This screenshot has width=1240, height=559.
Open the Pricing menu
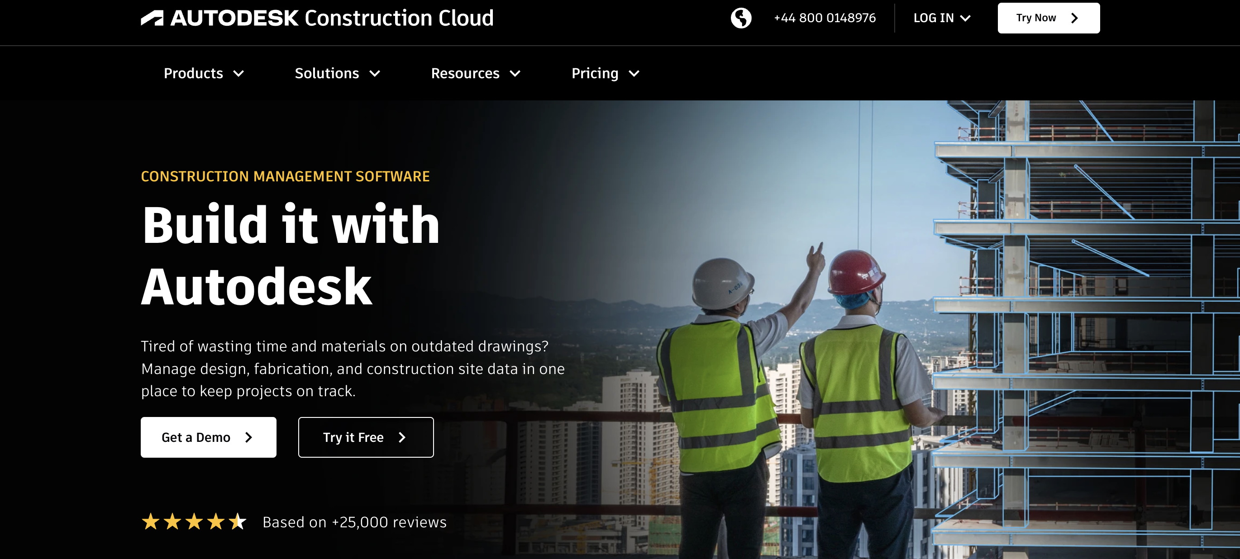605,73
